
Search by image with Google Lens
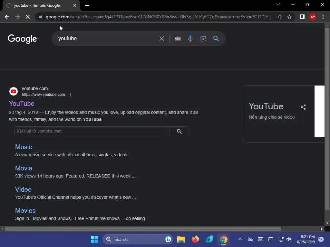tap(203, 39)
